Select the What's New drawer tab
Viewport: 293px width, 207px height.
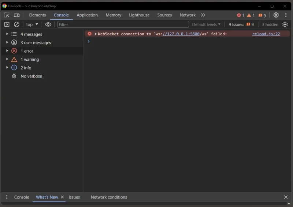click(x=47, y=197)
